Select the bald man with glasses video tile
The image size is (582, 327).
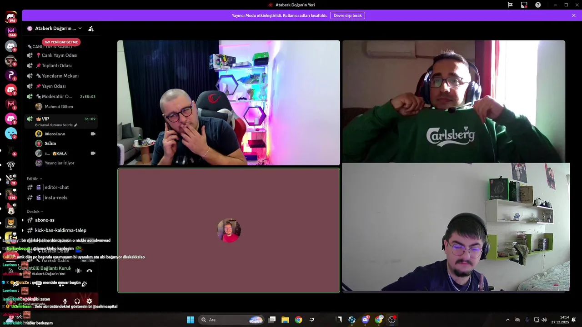pyautogui.click(x=229, y=103)
